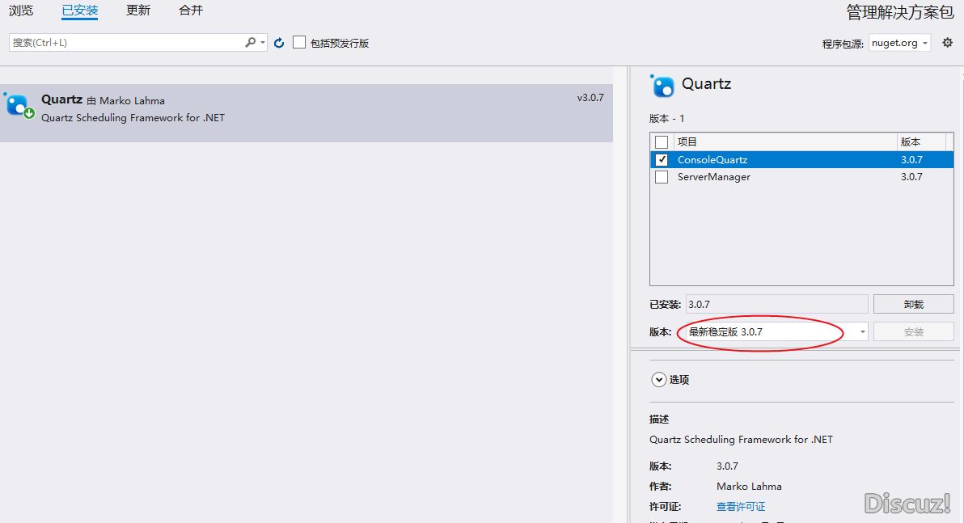Go to the 更新 tab

pos(138,11)
